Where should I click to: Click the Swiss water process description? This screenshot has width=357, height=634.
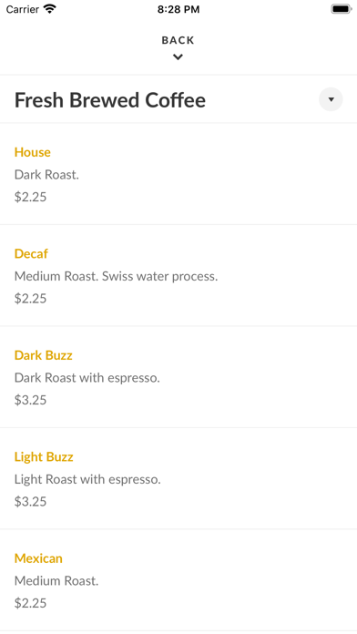tap(116, 276)
